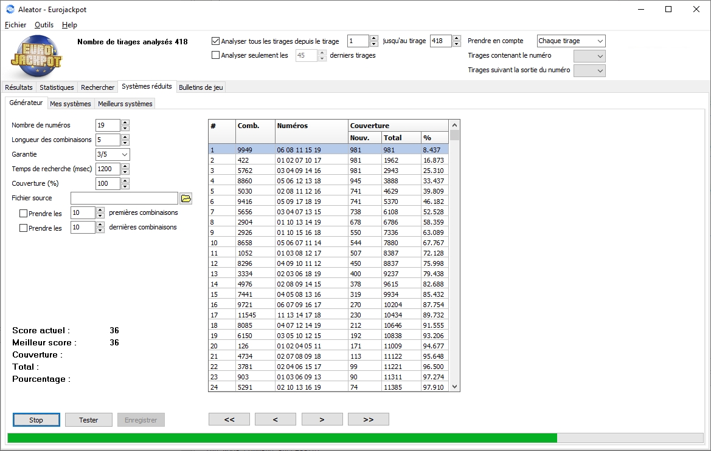Viewport: 711px width, 451px height.
Task: Click the Total column header
Action: tap(401, 138)
